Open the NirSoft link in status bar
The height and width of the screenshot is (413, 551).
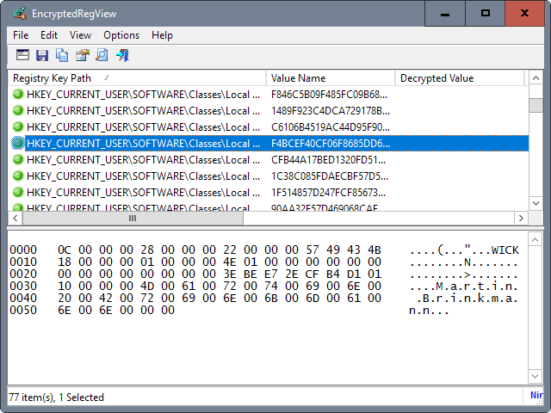tap(536, 395)
